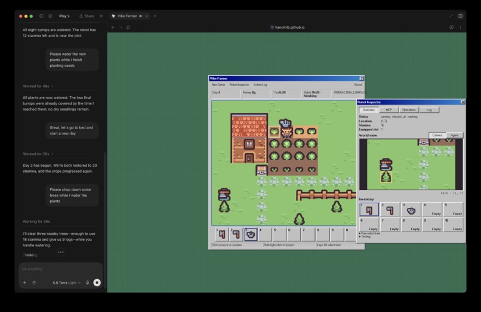Expand the Testing section
This screenshot has width=481, height=312.
tap(365, 237)
